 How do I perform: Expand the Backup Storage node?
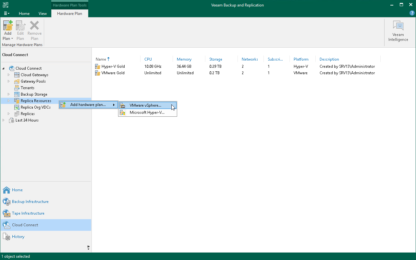[9, 94]
